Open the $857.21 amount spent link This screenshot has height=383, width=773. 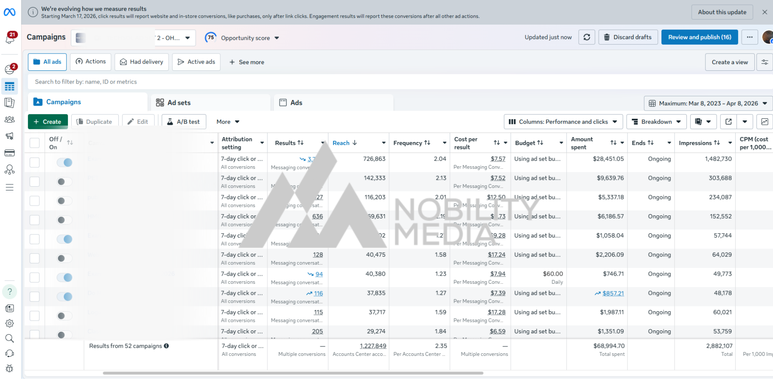tap(613, 294)
